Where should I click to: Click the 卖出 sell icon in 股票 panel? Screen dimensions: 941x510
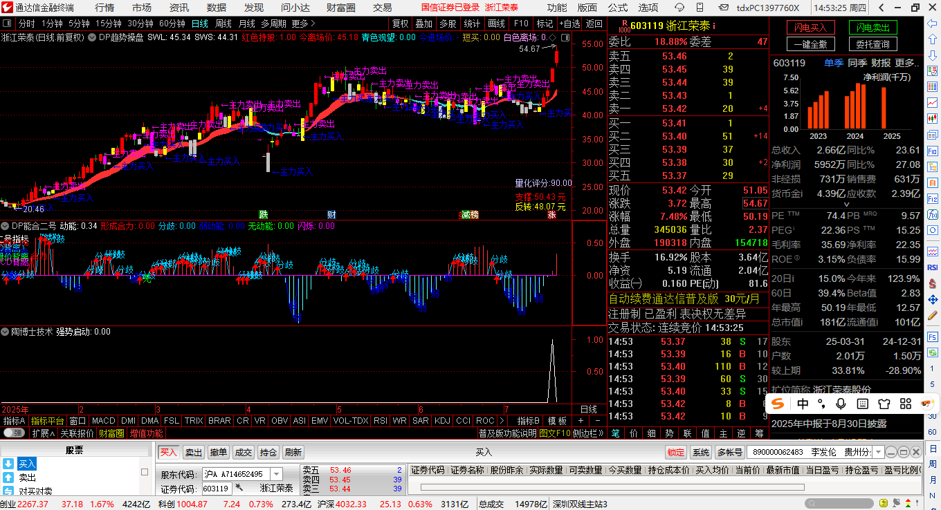[x=8, y=478]
